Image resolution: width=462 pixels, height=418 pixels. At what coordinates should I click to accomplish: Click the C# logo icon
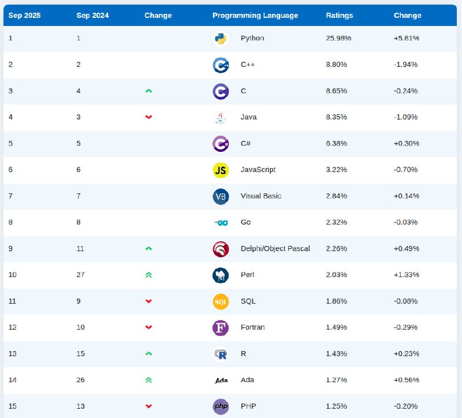coord(221,144)
